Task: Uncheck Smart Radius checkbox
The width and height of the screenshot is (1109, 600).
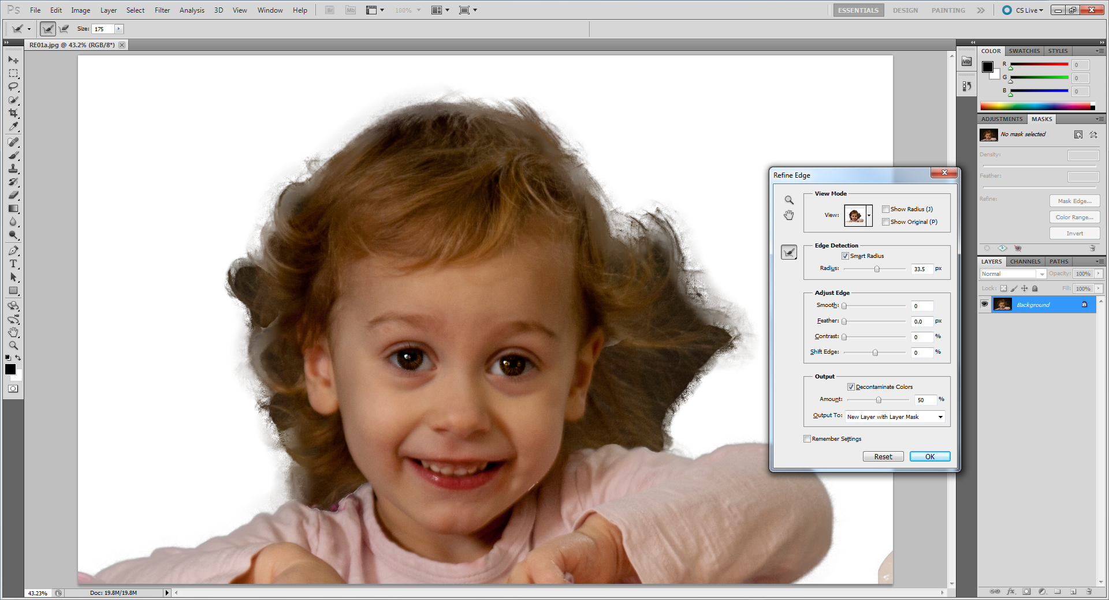Action: click(x=845, y=256)
